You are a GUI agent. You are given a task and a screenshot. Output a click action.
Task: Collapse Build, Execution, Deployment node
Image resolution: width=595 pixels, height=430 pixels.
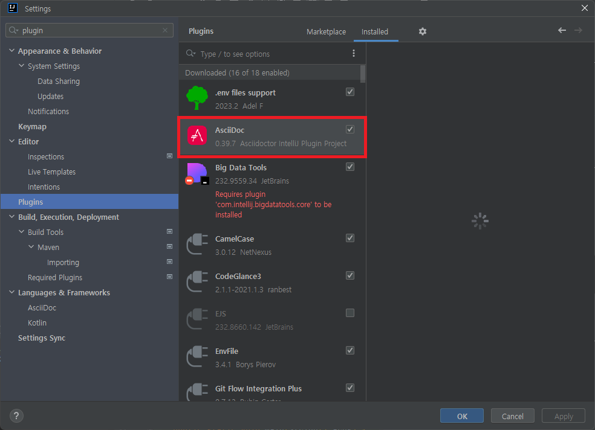point(11,216)
